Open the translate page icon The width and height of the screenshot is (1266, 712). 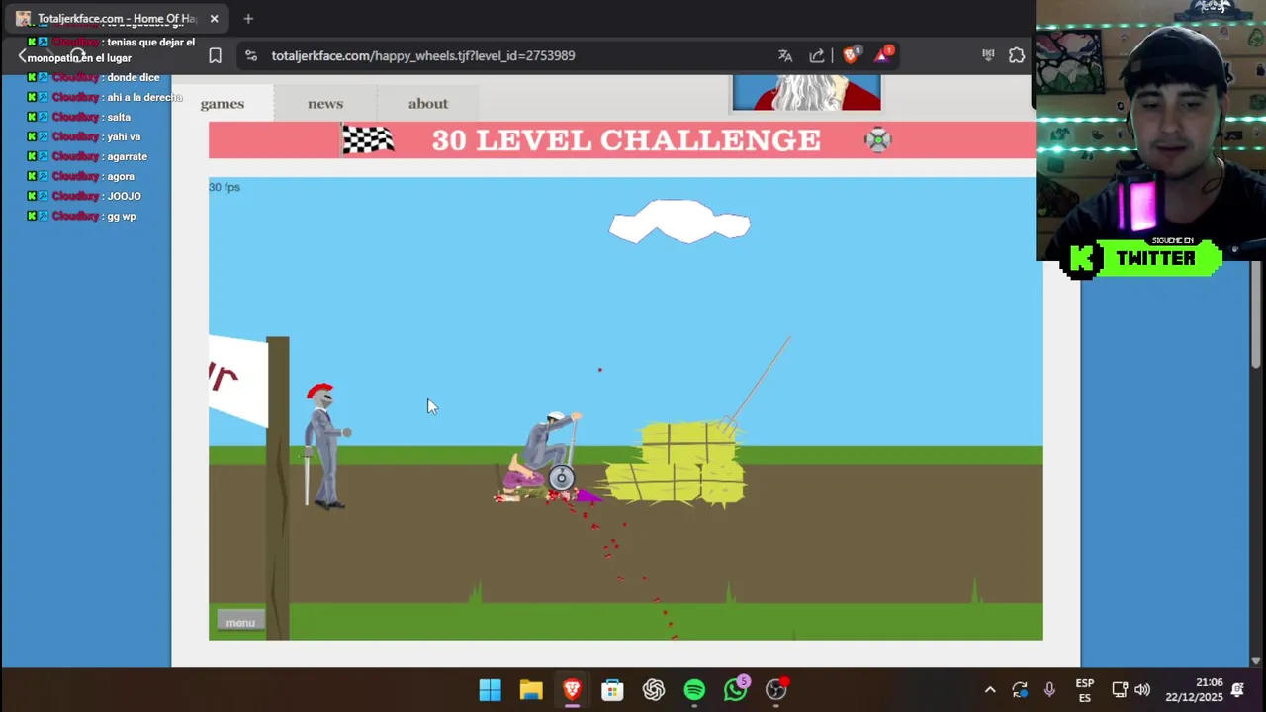pos(785,55)
